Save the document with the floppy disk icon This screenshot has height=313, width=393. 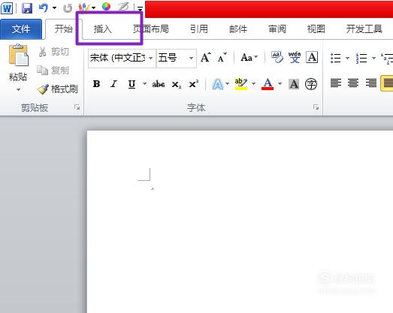click(x=27, y=8)
